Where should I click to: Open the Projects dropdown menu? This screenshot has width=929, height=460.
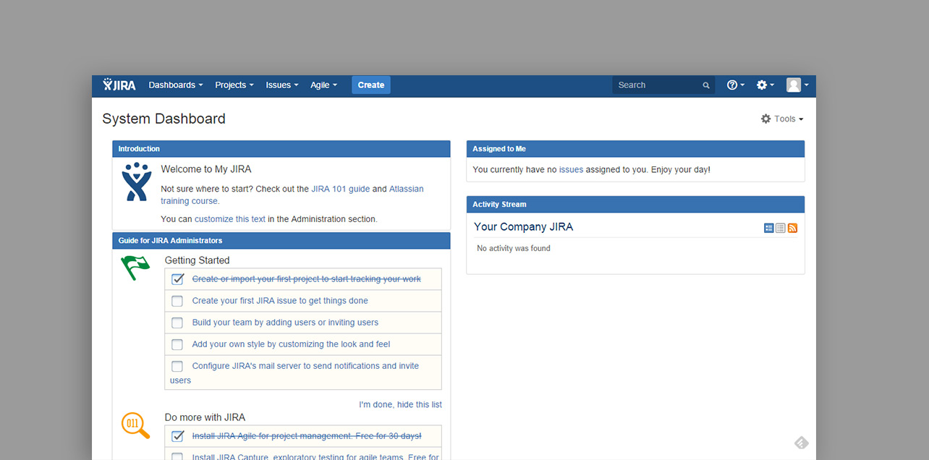click(x=234, y=85)
